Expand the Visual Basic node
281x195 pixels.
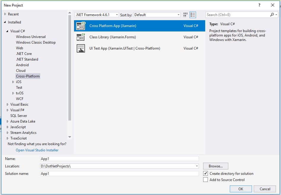pos(8,104)
